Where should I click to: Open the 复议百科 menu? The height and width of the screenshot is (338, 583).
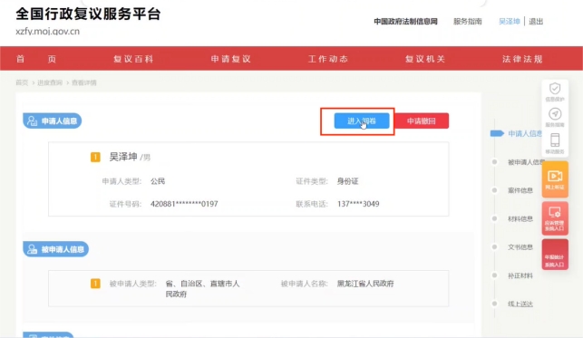click(133, 59)
